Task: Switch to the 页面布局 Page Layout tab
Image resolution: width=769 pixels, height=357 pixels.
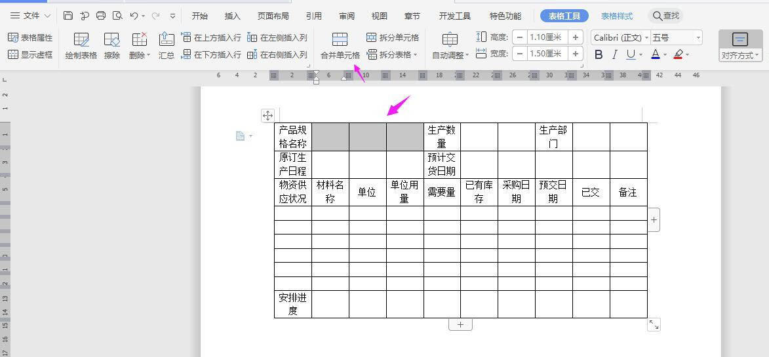Action: (273, 16)
